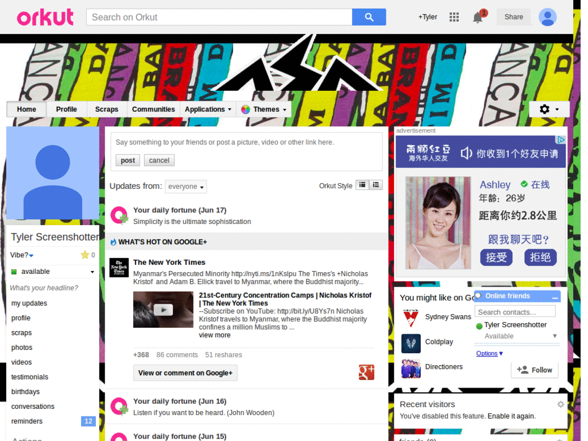Open the Themes dropdown menu
588x441 pixels.
coord(264,110)
